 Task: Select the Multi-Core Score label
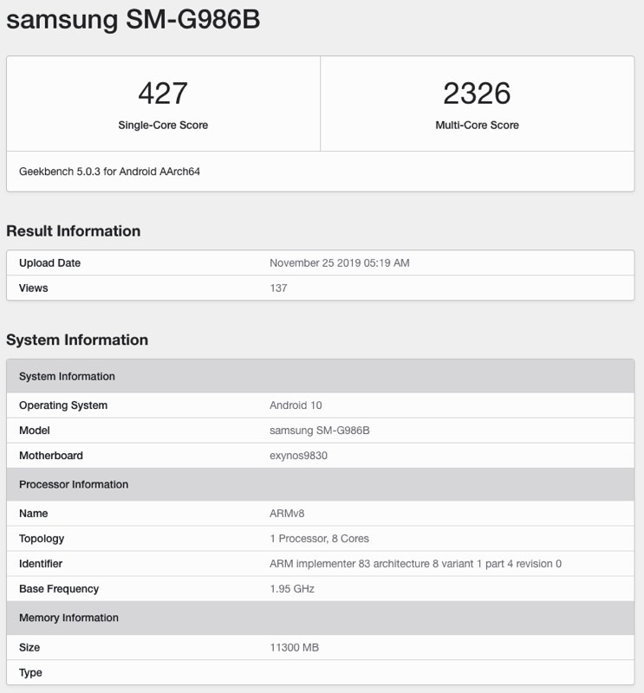477,125
